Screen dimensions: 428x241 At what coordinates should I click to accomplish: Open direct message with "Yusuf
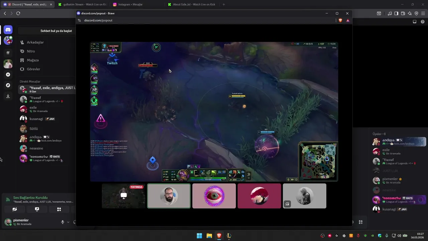click(46, 99)
